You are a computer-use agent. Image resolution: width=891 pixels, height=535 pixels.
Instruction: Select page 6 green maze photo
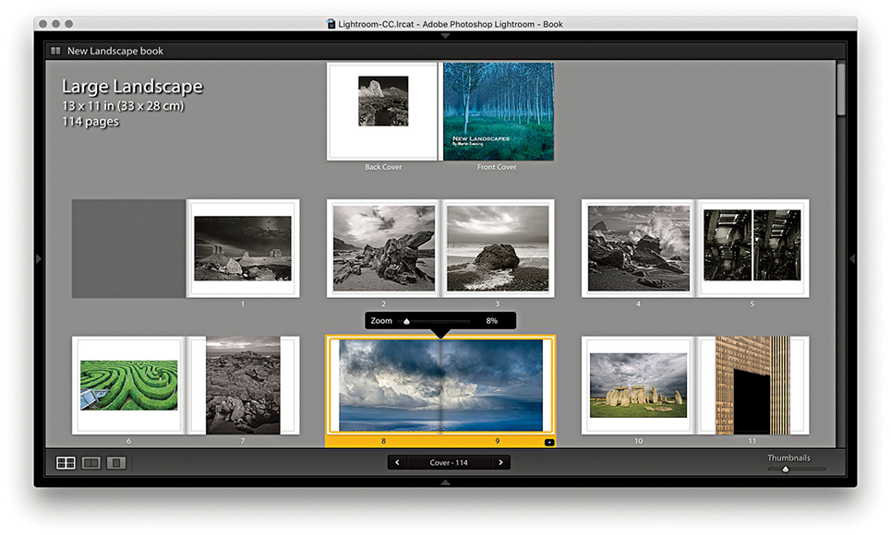(x=128, y=385)
